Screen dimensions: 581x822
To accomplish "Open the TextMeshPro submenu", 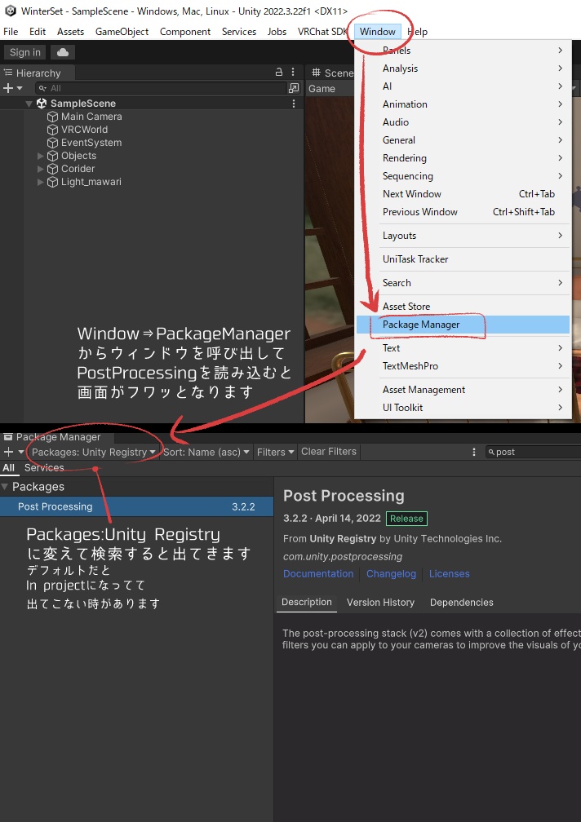I will tap(463, 366).
